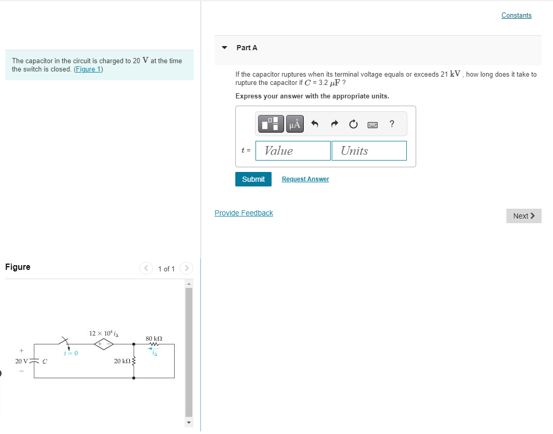553x434 pixels.
Task: Click the question mark help icon
Action: (x=391, y=124)
